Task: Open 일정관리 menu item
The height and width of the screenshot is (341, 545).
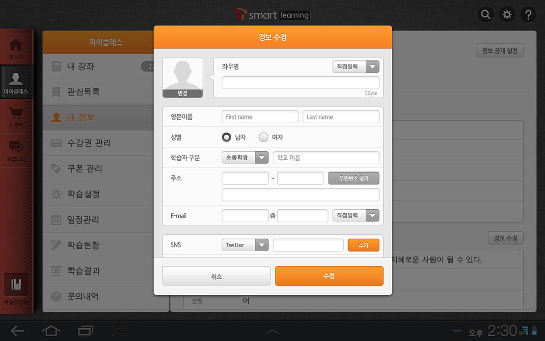Action: click(99, 220)
